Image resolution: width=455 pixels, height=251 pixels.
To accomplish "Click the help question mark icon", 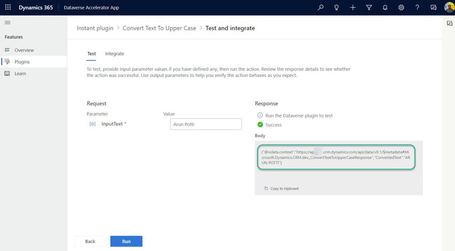I will [x=417, y=7].
